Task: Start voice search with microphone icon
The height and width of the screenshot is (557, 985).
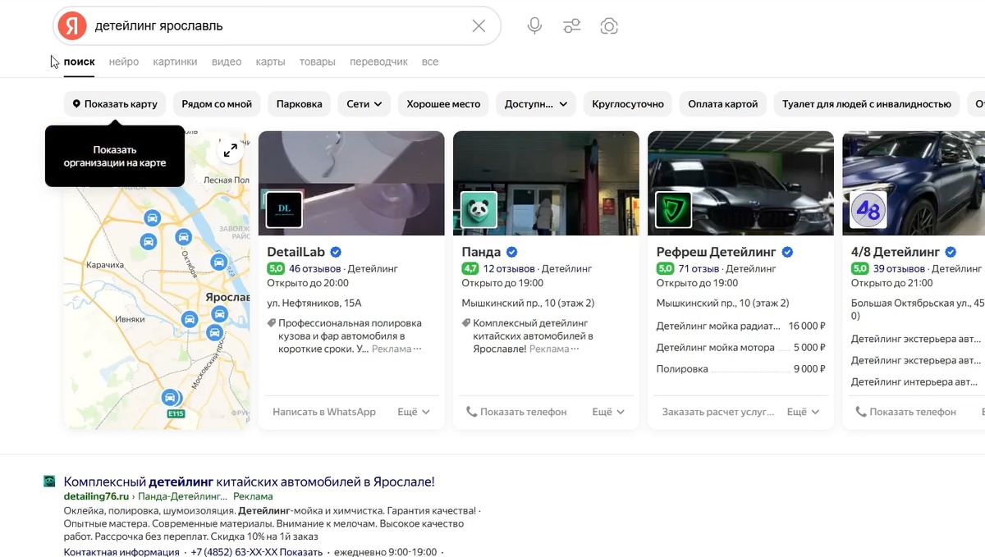Action: [x=534, y=25]
